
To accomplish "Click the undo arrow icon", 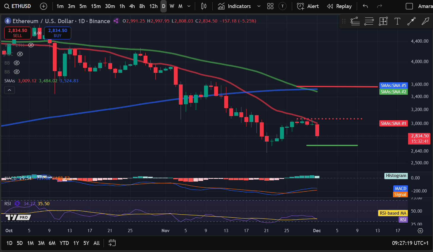I will tap(365, 6).
